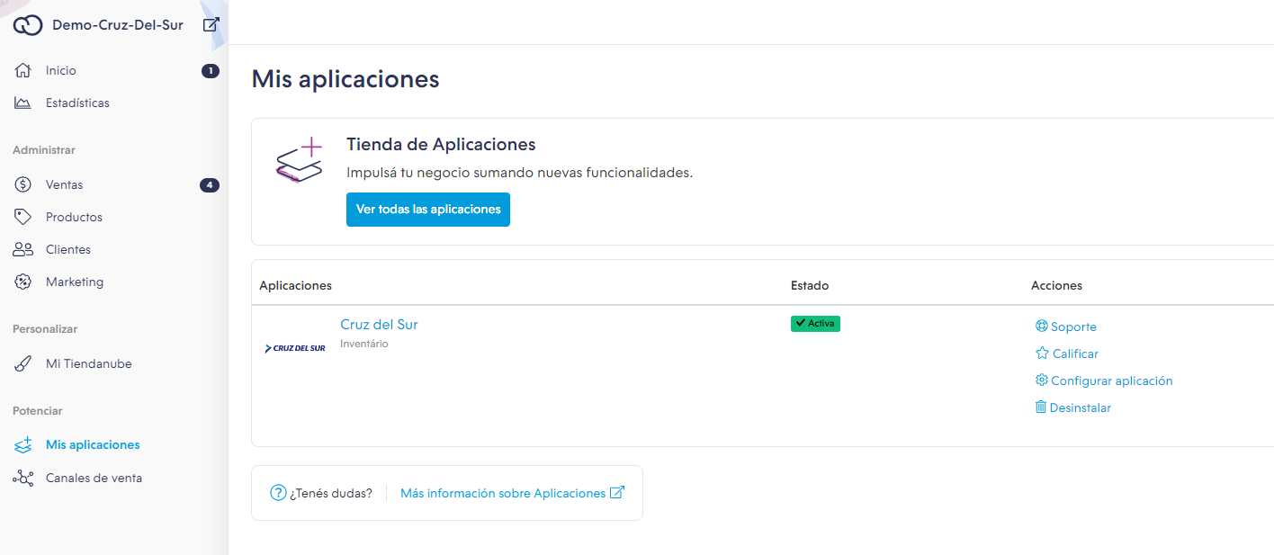Go to the Estadísticas section
1274x555 pixels.
click(x=77, y=103)
